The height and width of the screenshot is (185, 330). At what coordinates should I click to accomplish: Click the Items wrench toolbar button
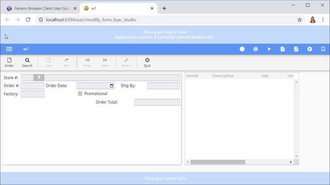[126, 63]
